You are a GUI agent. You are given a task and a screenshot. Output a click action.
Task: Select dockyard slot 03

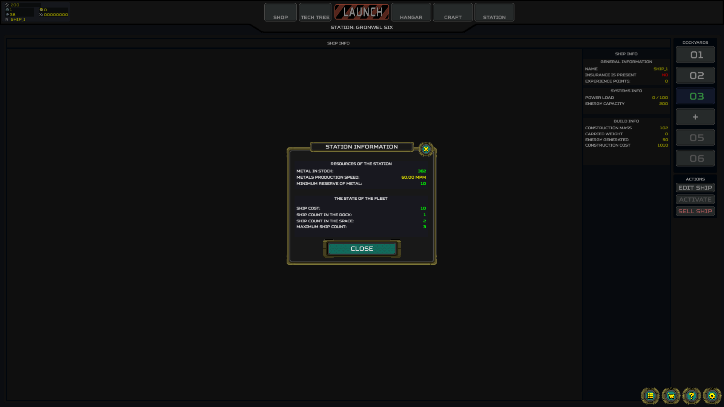tap(695, 96)
